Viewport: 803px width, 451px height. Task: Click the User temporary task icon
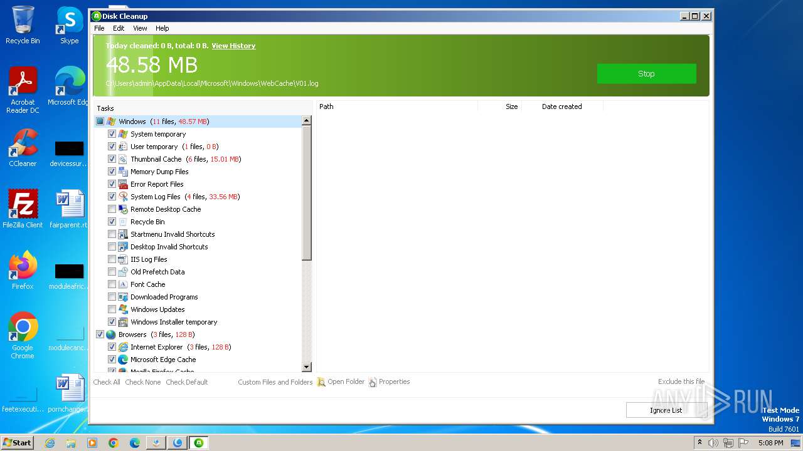[x=124, y=147]
